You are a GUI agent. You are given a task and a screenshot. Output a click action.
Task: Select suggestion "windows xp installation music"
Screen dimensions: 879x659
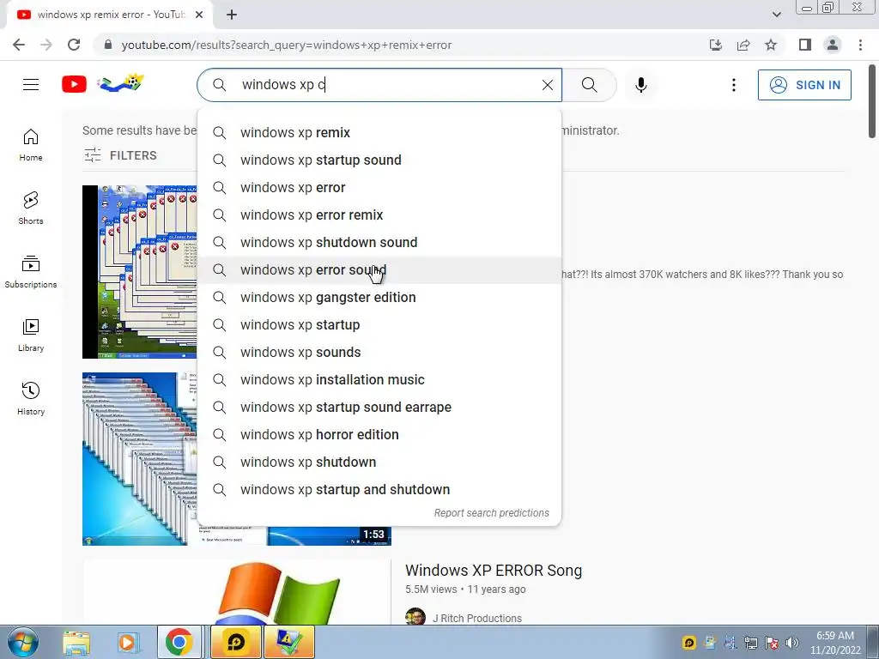[x=379, y=380]
